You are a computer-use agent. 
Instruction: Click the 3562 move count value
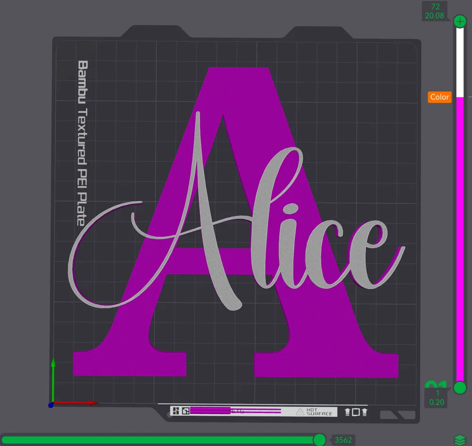[343, 440]
